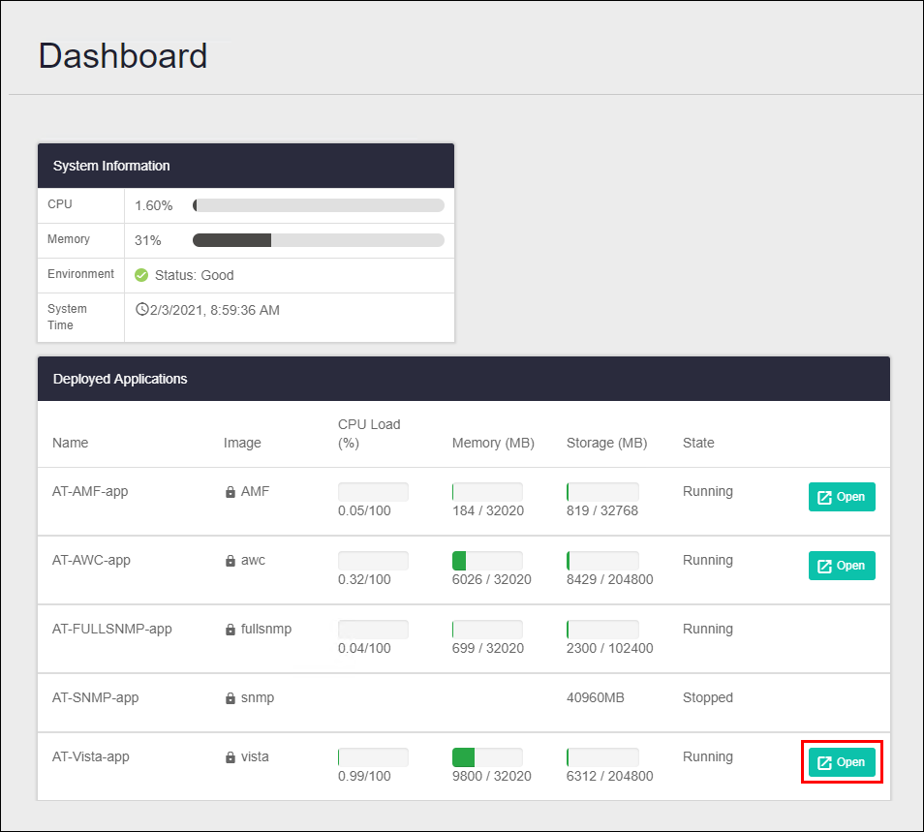The height and width of the screenshot is (832, 924).
Task: Click the Name column header
Action: coord(70,443)
